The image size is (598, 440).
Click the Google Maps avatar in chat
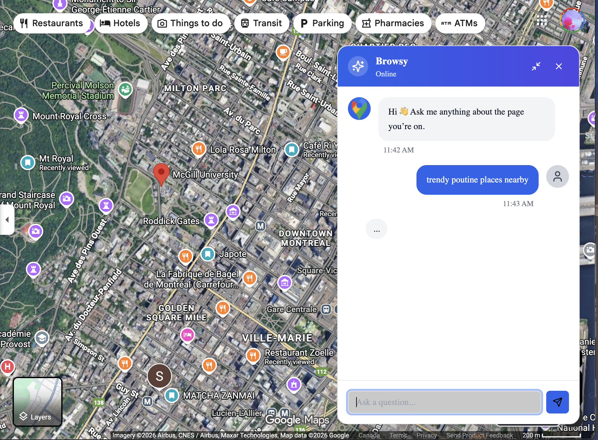point(359,109)
